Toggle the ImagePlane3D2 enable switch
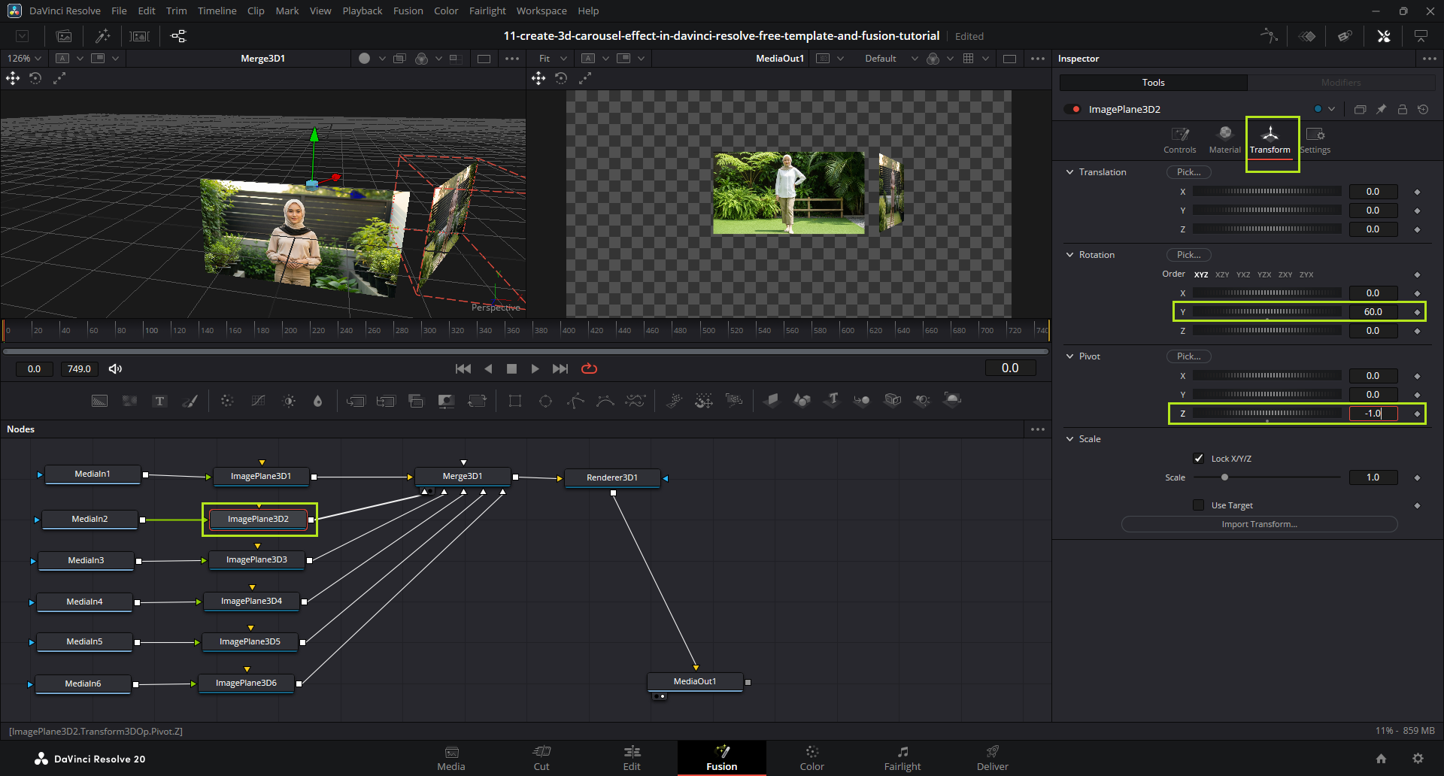Viewport: 1444px width, 776px height. tap(1072, 110)
